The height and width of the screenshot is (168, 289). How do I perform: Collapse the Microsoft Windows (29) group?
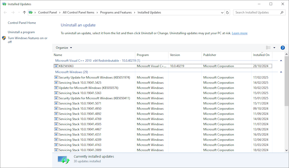click(x=281, y=72)
